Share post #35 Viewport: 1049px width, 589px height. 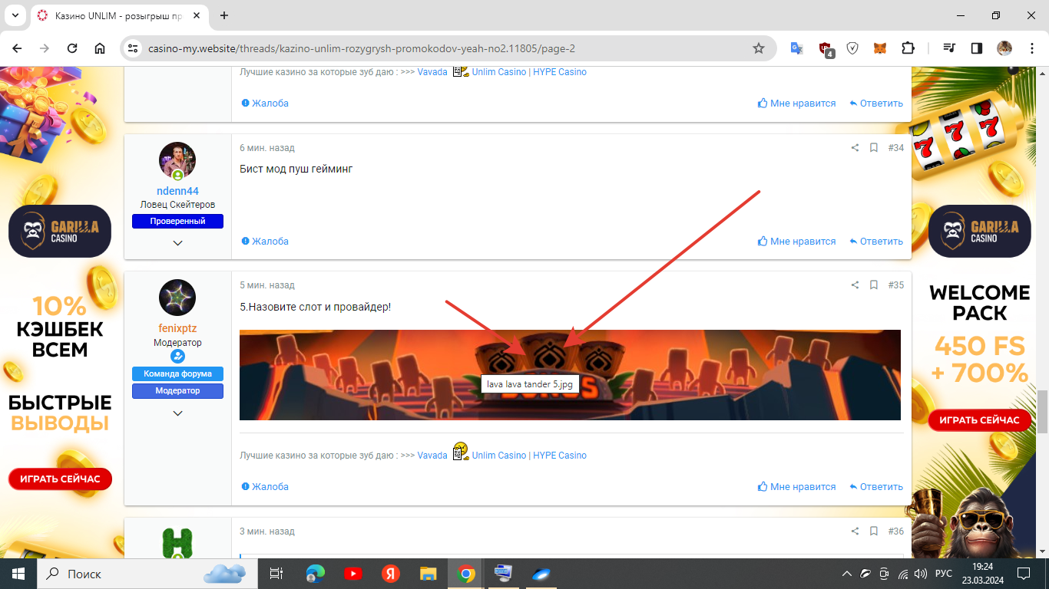[x=855, y=285]
